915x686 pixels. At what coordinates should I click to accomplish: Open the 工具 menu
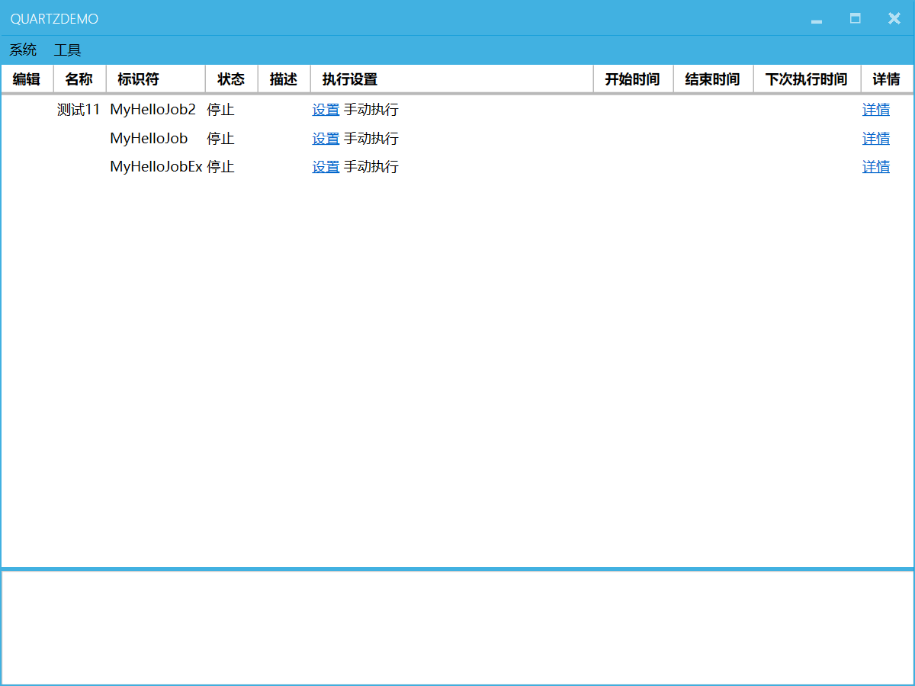pos(67,50)
